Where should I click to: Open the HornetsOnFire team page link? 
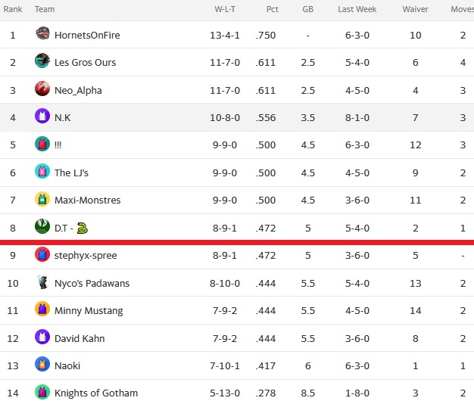[x=87, y=36]
